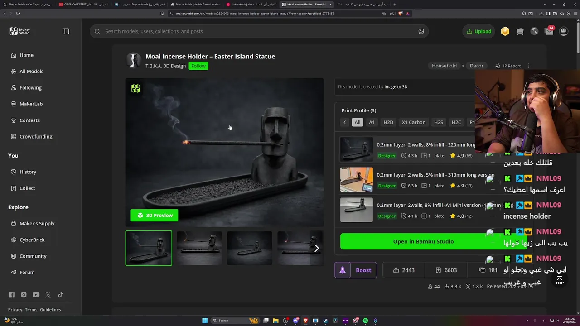Click the Image to 3D link
The image size is (580, 326).
(396, 87)
